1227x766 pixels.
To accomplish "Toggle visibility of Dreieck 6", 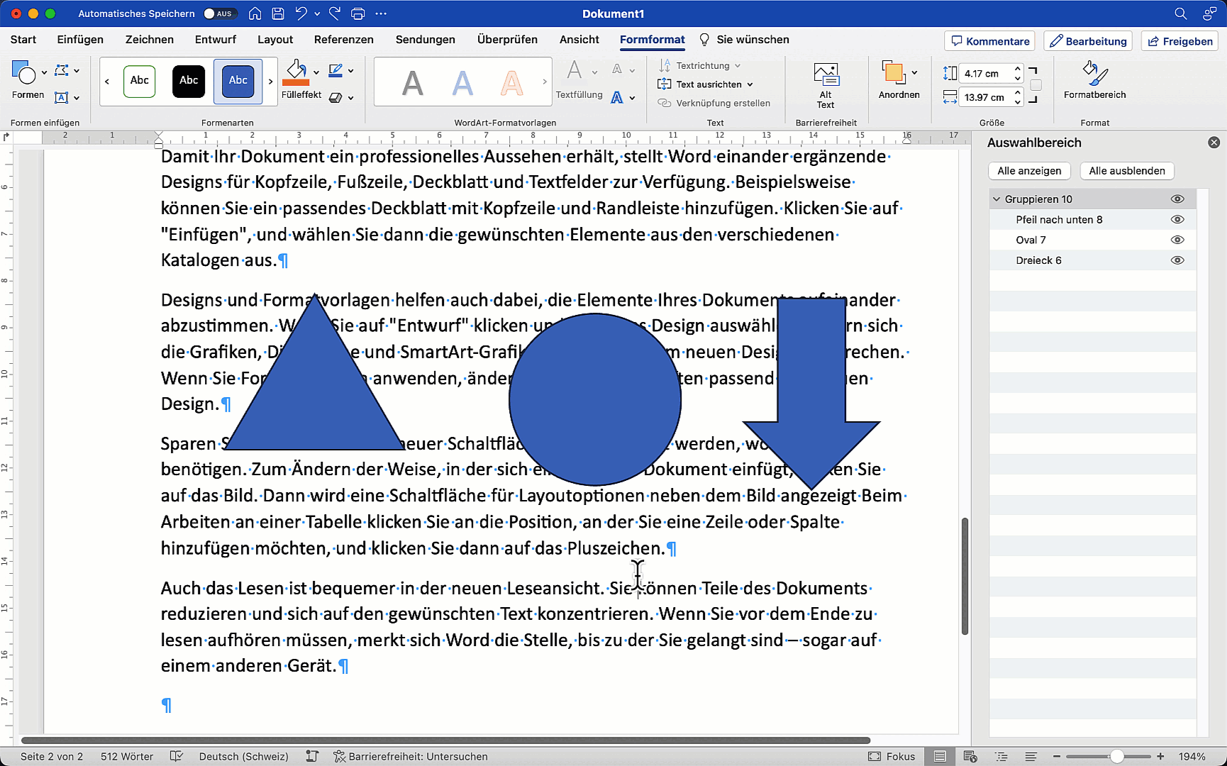I will pyautogui.click(x=1177, y=260).
